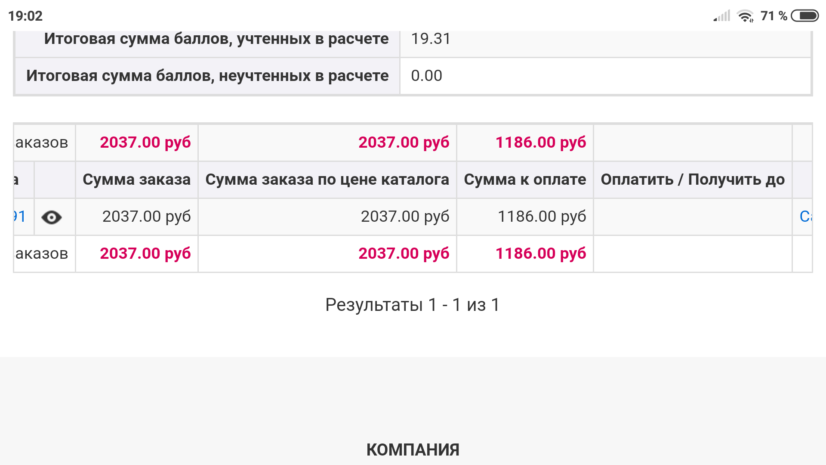Select the 'Сумма к оплате' column header
This screenshot has height=465, width=826.
pos(525,180)
